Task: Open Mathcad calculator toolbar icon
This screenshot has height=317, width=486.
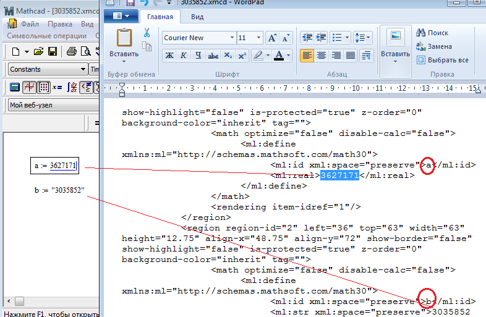Action: point(15,87)
